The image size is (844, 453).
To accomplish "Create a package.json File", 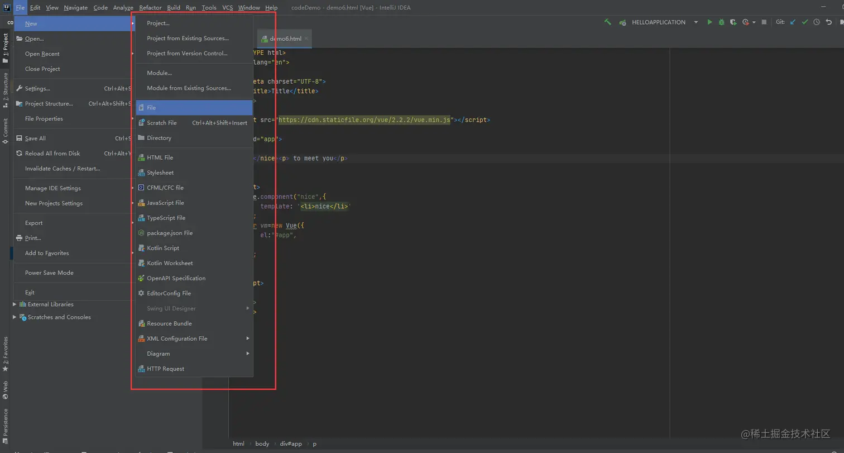I will point(194,233).
